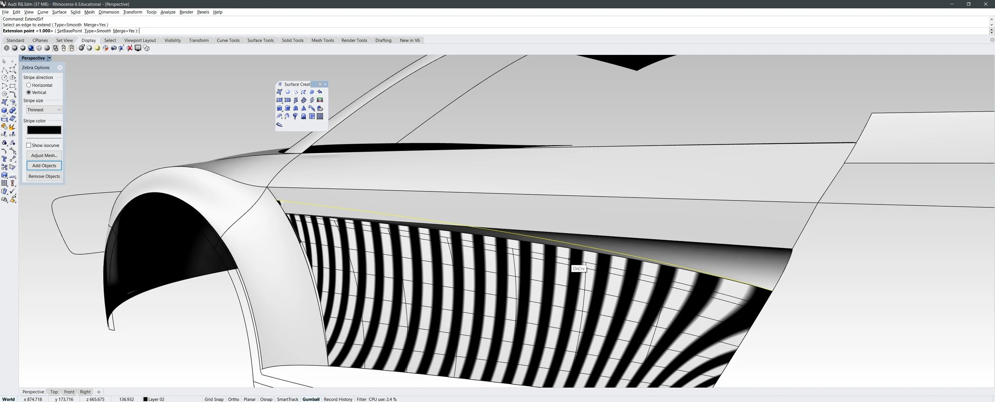This screenshot has width=995, height=402.
Task: Select the Box solid tool
Action: [4, 110]
